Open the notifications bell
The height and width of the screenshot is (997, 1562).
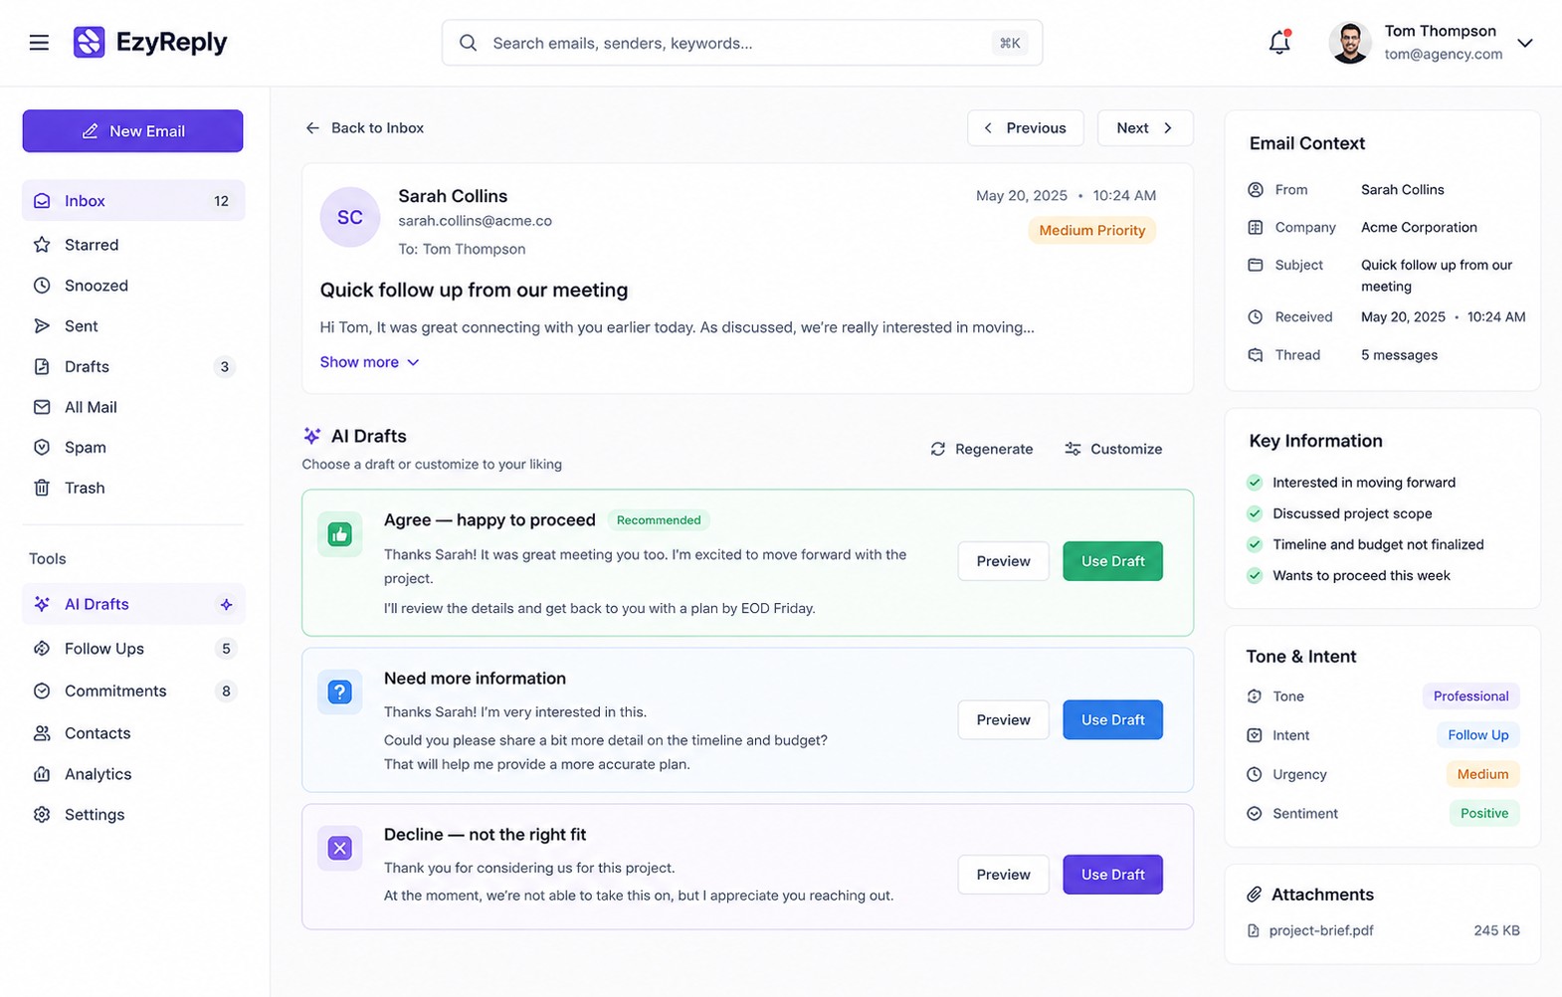pyautogui.click(x=1279, y=43)
